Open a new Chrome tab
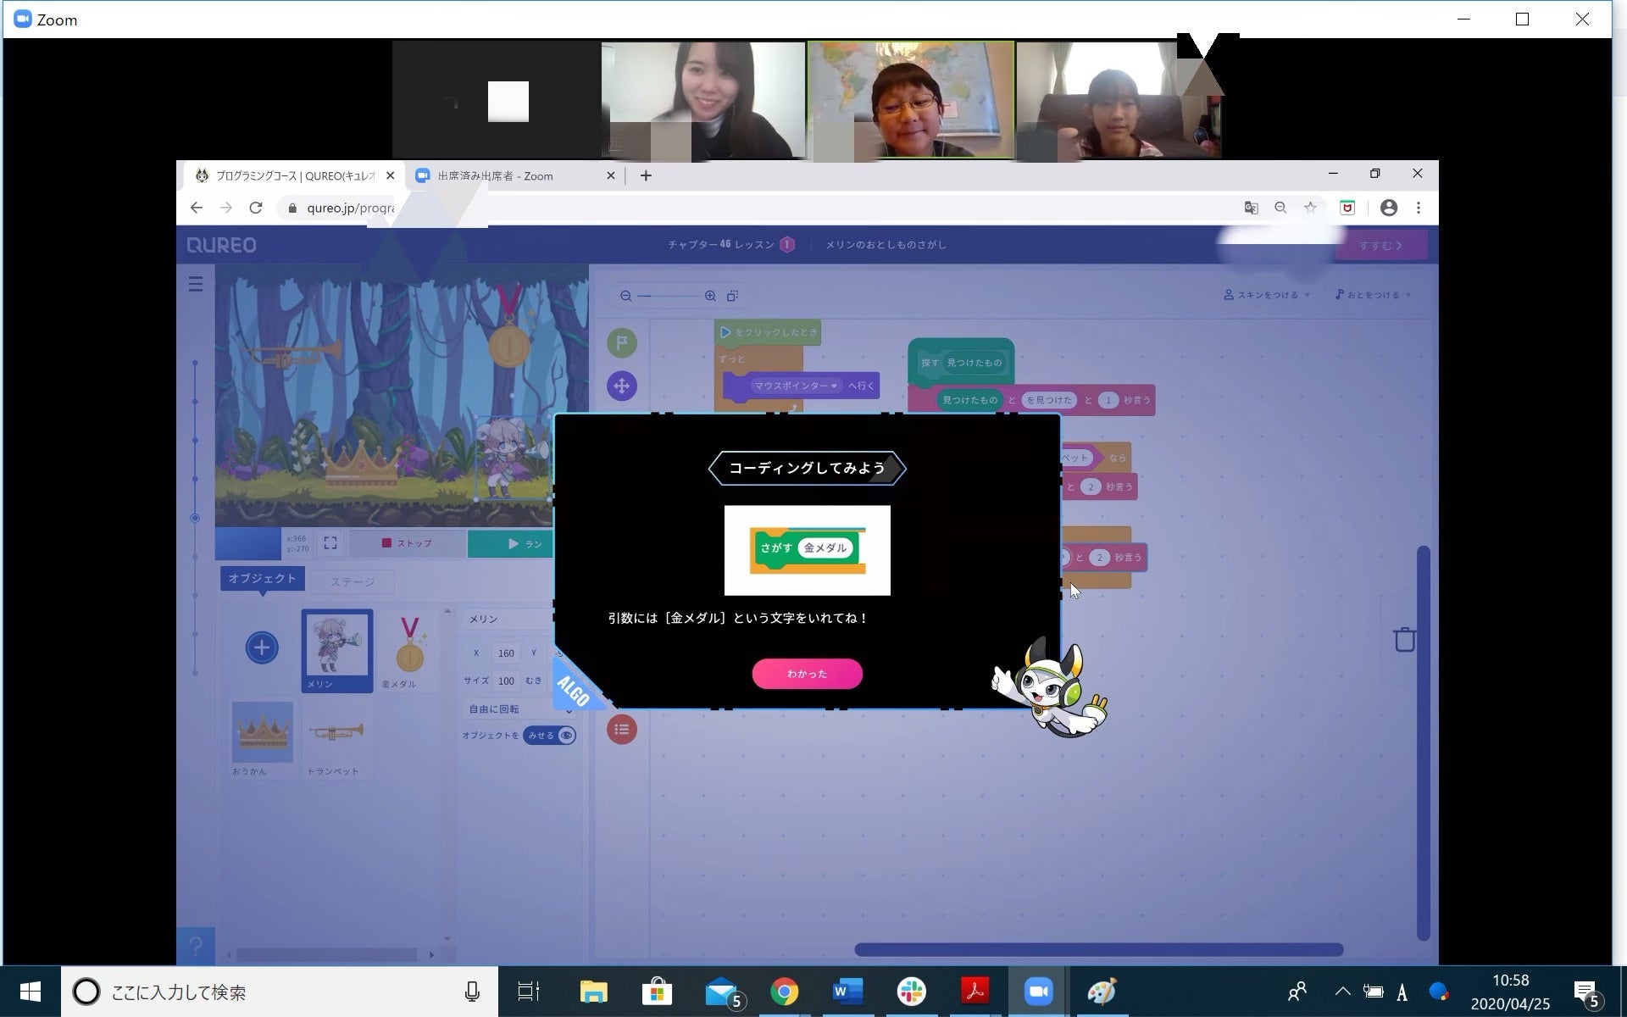Screen dimensions: 1627x1017 (x=646, y=175)
